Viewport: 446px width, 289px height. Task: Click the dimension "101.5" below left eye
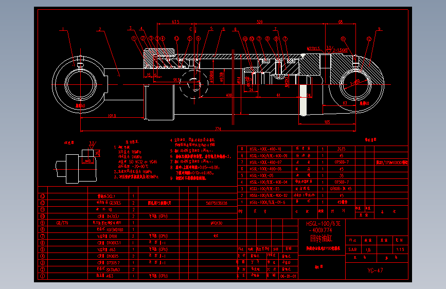pos(112,116)
